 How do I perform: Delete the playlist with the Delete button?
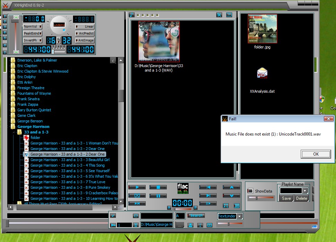(301, 198)
